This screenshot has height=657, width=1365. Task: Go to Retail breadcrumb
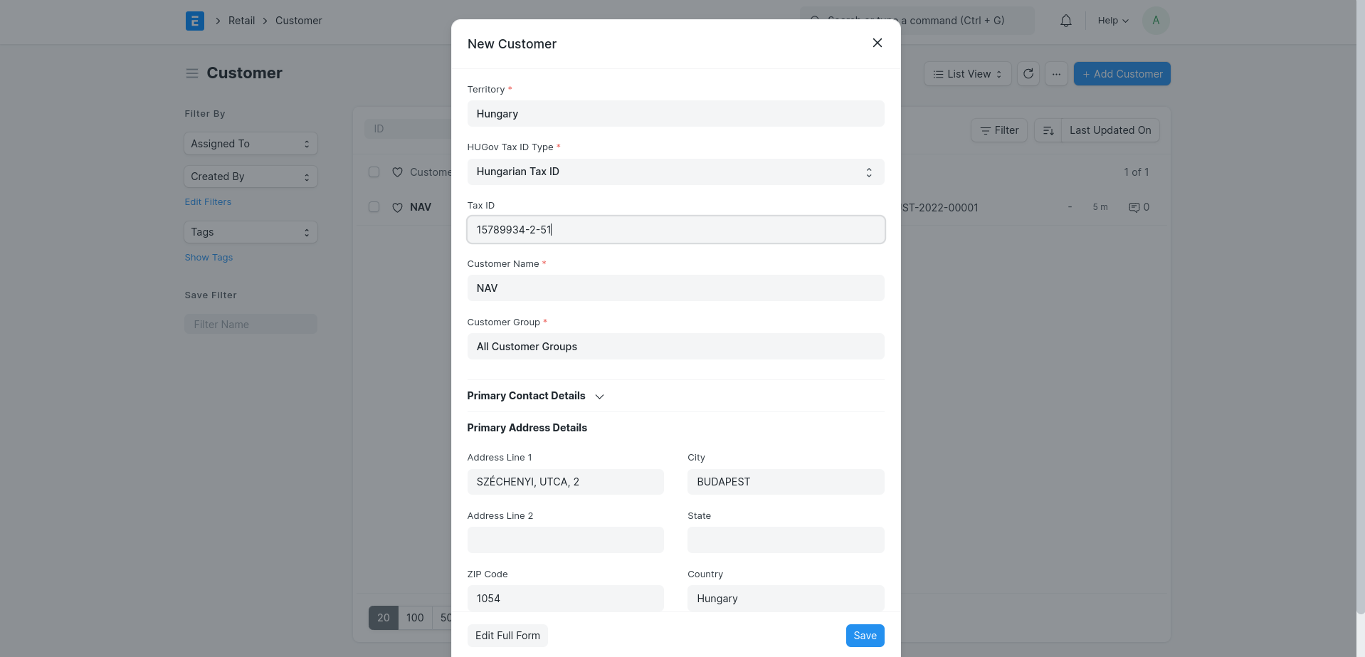(x=241, y=21)
